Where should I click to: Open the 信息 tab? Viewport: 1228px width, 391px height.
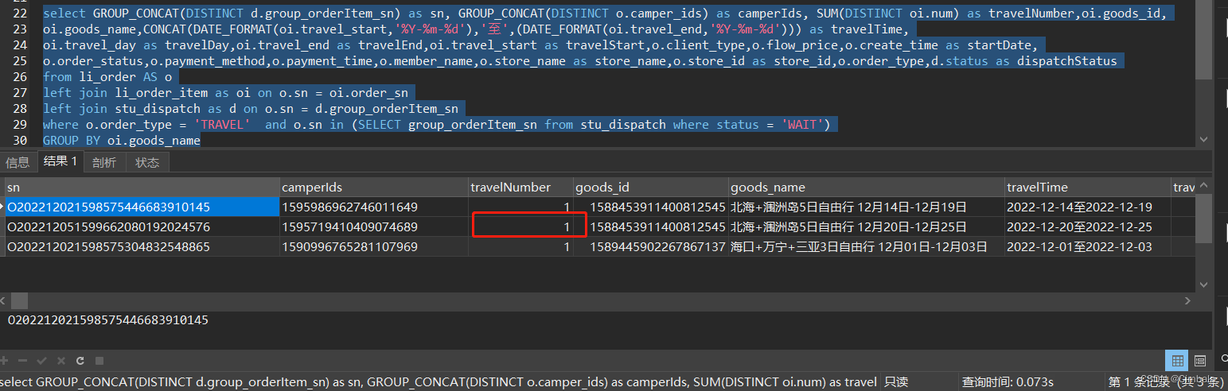point(18,162)
